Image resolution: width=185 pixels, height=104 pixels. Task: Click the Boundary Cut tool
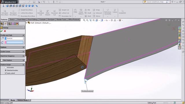pos(65,16)
